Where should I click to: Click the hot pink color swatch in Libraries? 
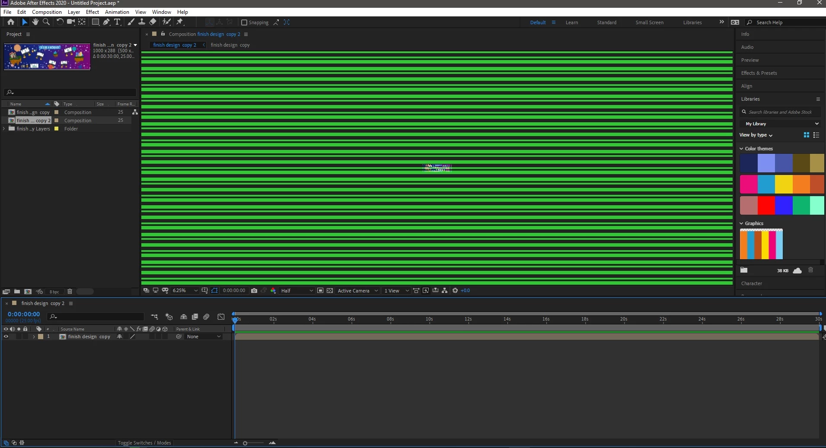tap(749, 184)
